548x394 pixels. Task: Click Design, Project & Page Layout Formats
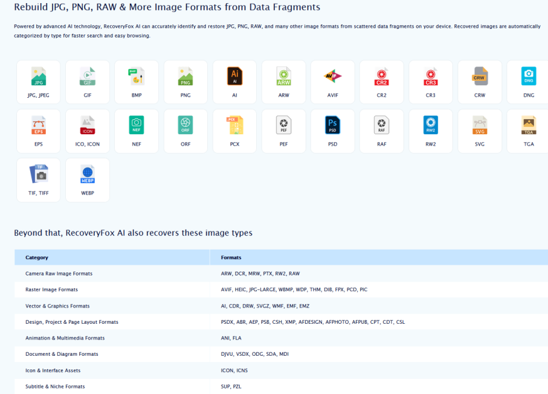72,322
